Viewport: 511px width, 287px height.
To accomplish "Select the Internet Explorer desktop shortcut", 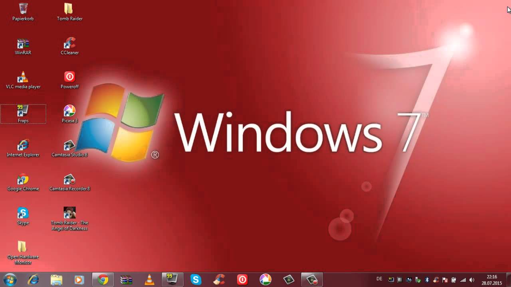I will coord(23,148).
